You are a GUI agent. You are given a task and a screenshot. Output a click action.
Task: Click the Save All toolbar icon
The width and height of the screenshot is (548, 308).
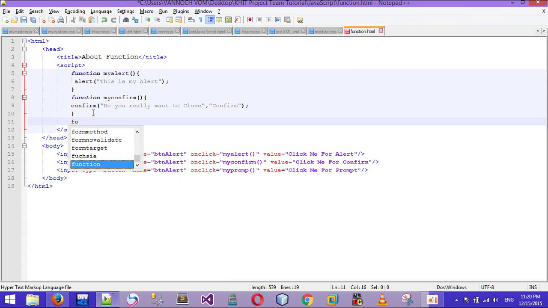tap(33, 20)
